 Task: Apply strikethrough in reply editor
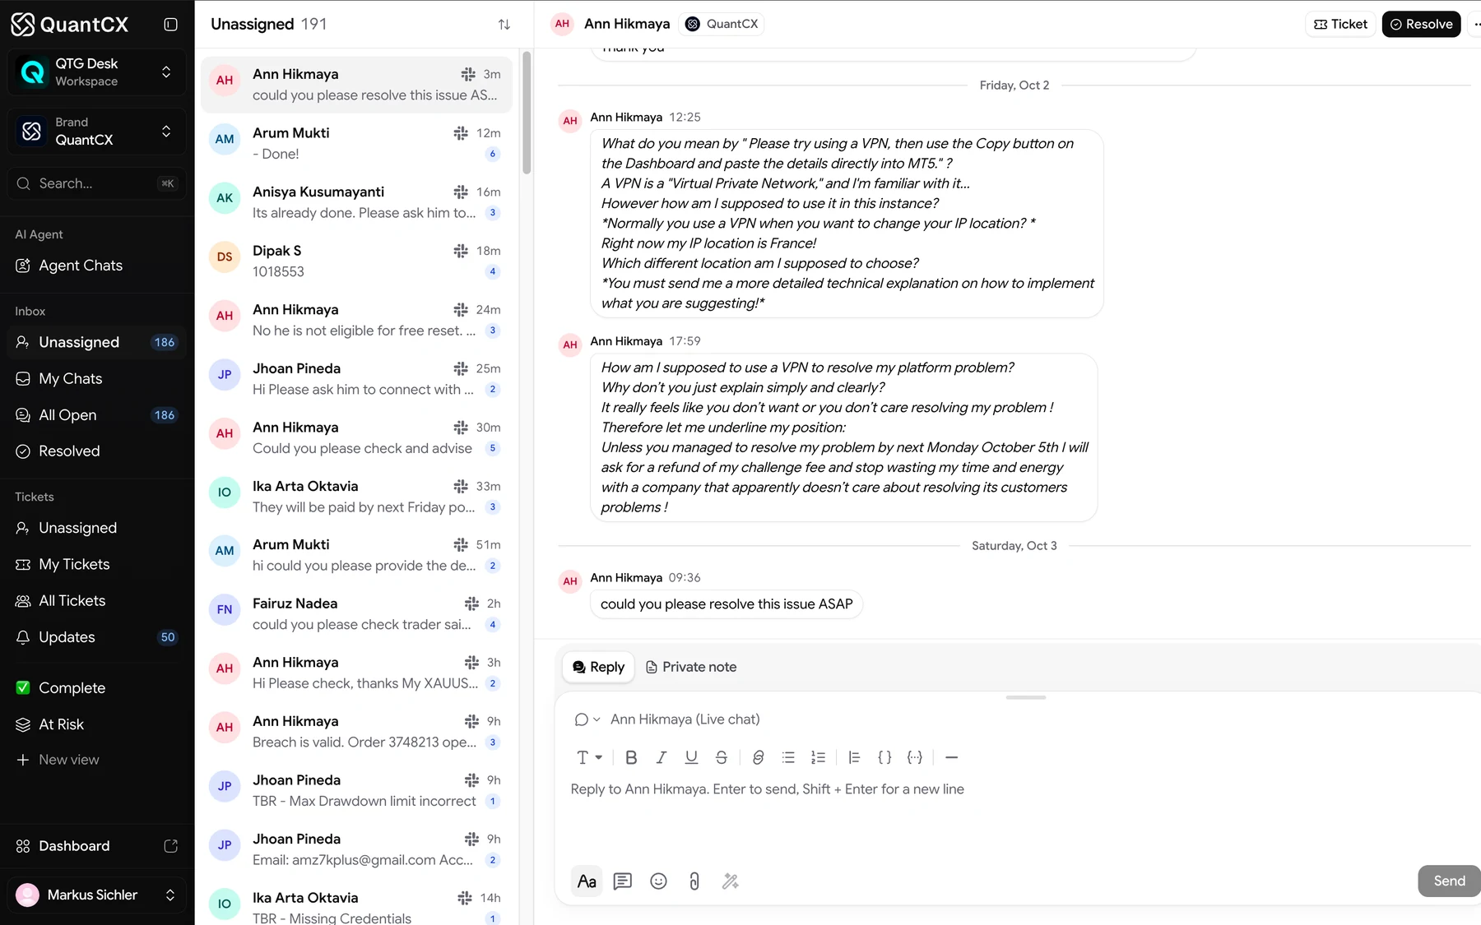pos(722,757)
